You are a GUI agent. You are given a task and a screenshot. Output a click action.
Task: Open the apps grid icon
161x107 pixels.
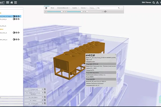coord(16,2)
